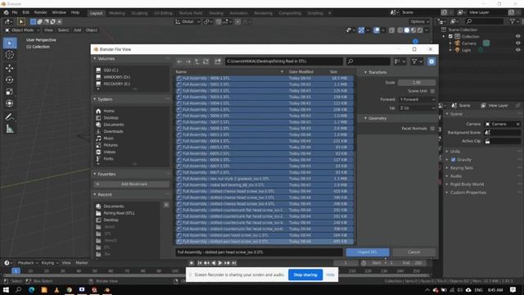
Task: Go forward to next folder in File View
Action: (188, 61)
